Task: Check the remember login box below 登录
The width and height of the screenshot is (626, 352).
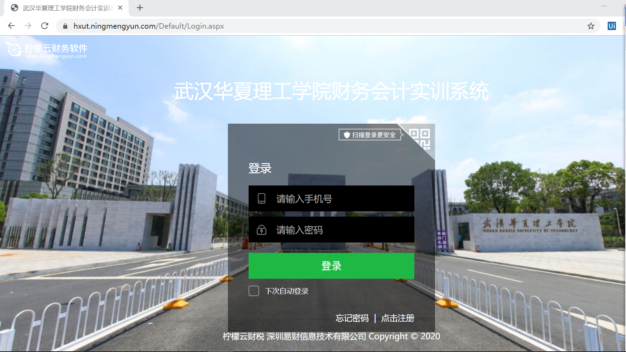Action: tap(254, 291)
